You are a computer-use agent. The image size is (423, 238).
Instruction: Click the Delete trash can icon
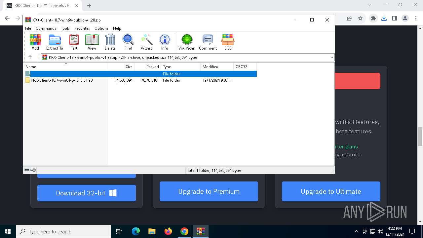coord(110,42)
